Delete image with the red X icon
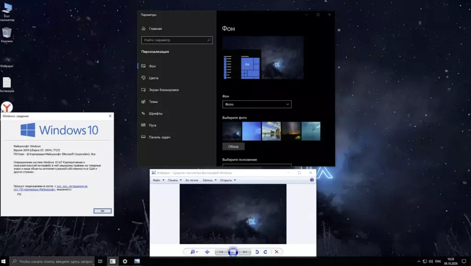This screenshot has width=471, height=266. (276, 252)
